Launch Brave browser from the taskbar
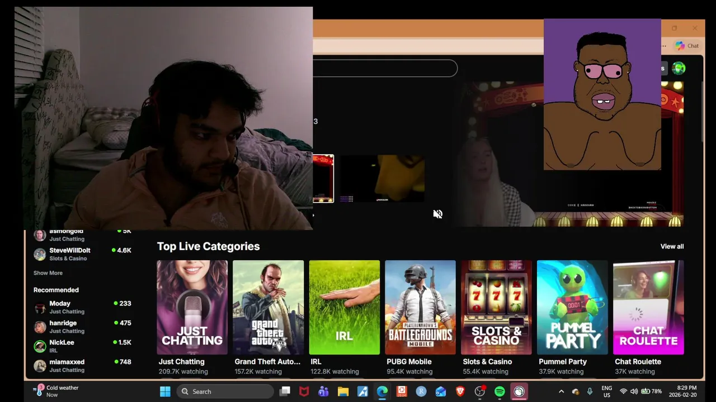716x402 pixels. [x=460, y=391]
